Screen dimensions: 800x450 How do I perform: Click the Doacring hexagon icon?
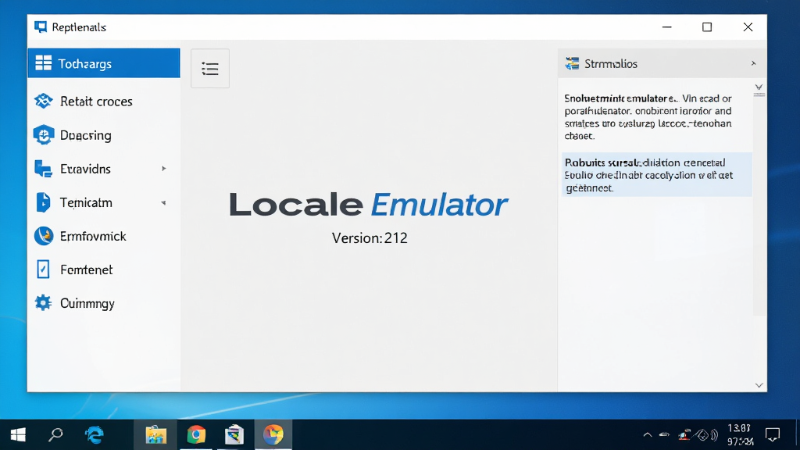click(44, 134)
